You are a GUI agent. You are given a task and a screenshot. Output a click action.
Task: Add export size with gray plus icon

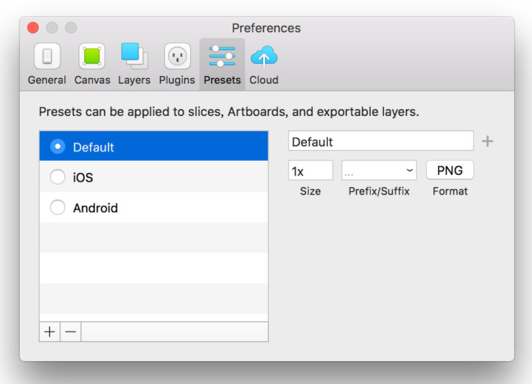click(488, 141)
